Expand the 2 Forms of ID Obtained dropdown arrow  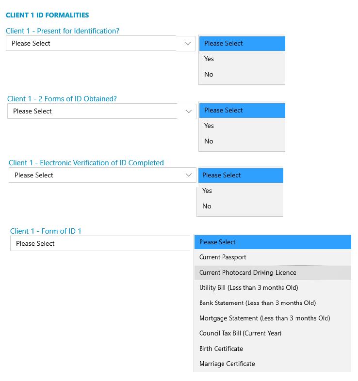coord(189,111)
